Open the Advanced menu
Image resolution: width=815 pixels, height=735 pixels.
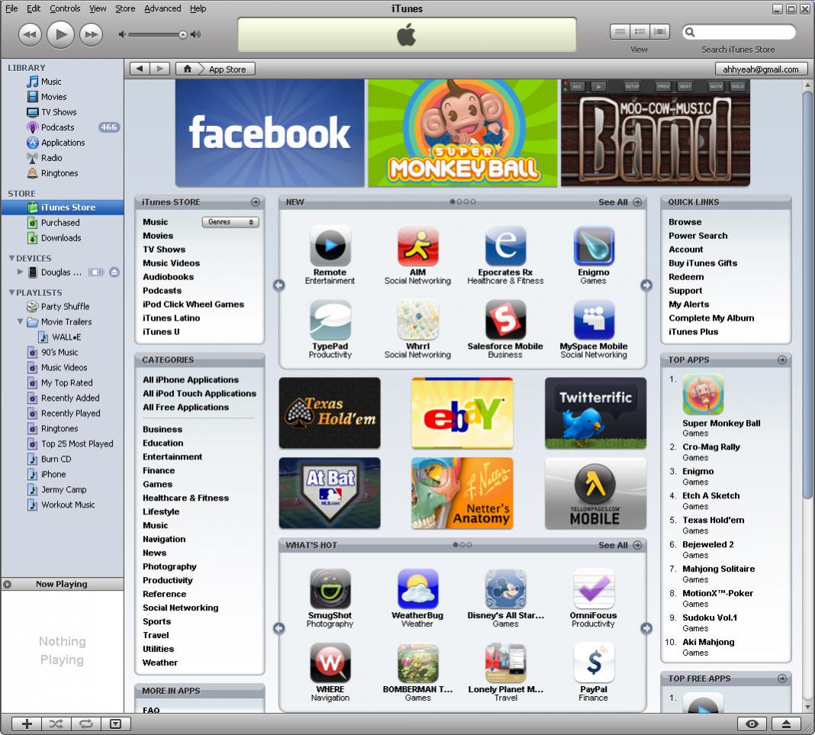163,8
